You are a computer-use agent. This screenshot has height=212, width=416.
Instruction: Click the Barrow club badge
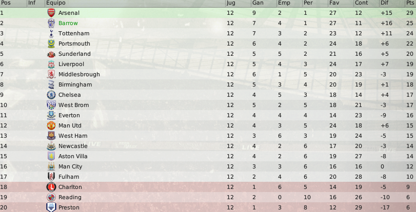[51, 23]
